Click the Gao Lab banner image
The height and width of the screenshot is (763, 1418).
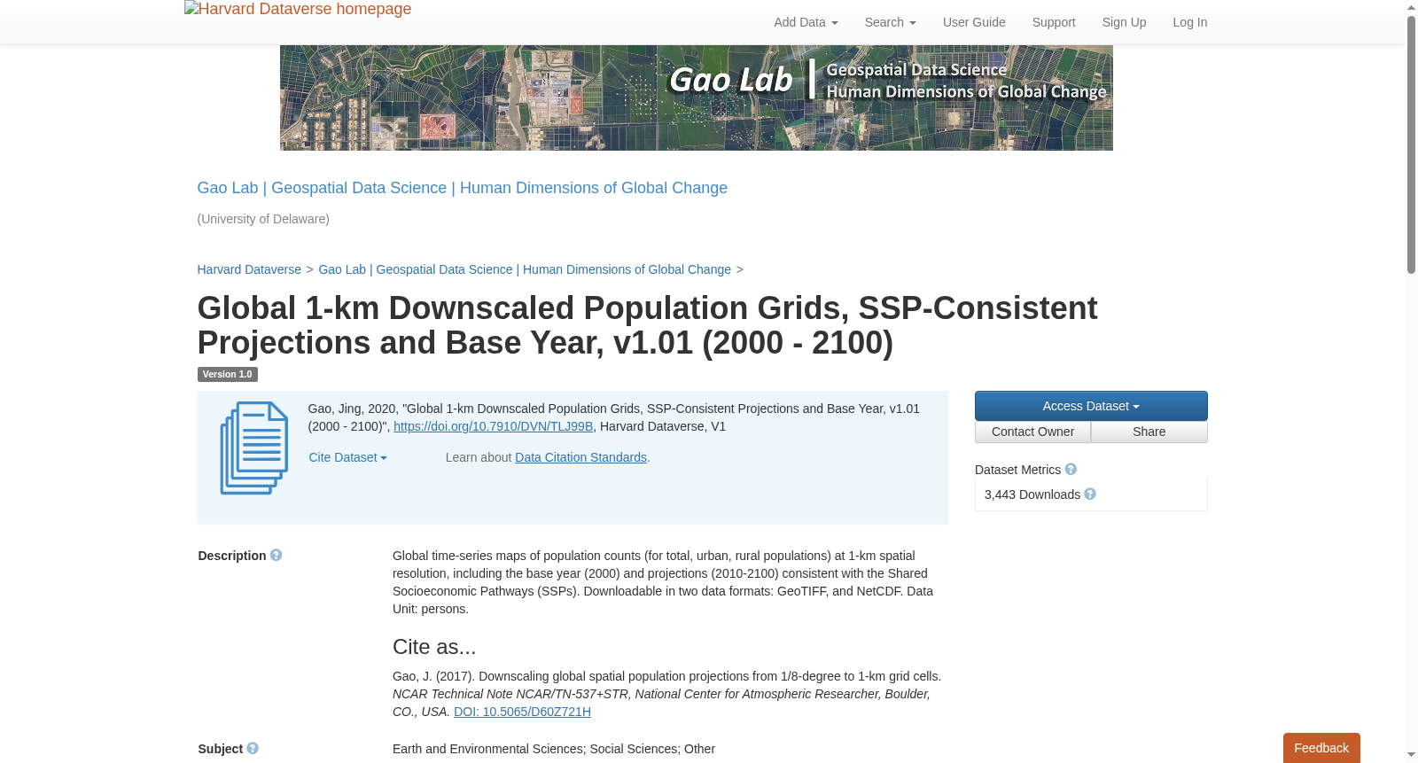[x=697, y=97]
